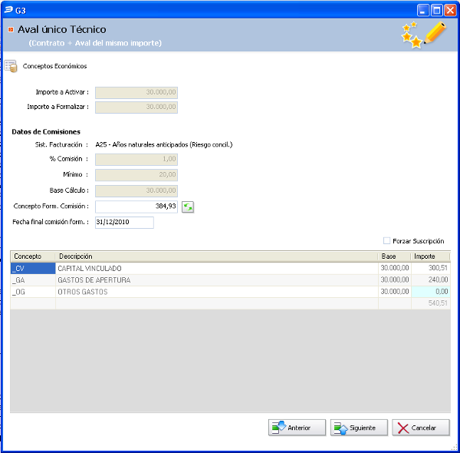Click the % Comisión field

pyautogui.click(x=136, y=159)
